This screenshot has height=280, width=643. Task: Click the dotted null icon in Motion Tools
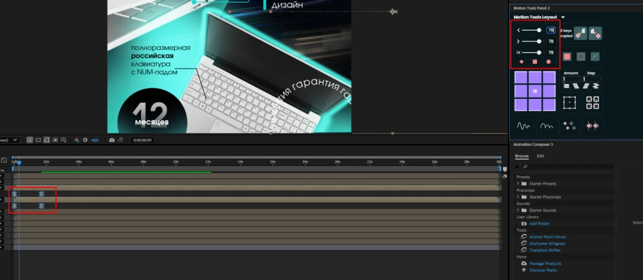(595, 57)
